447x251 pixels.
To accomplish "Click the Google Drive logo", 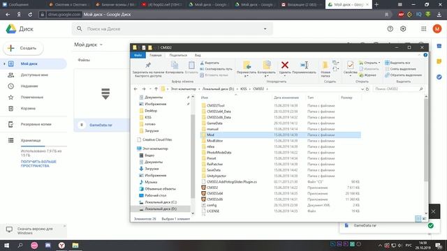I will (x=11, y=29).
